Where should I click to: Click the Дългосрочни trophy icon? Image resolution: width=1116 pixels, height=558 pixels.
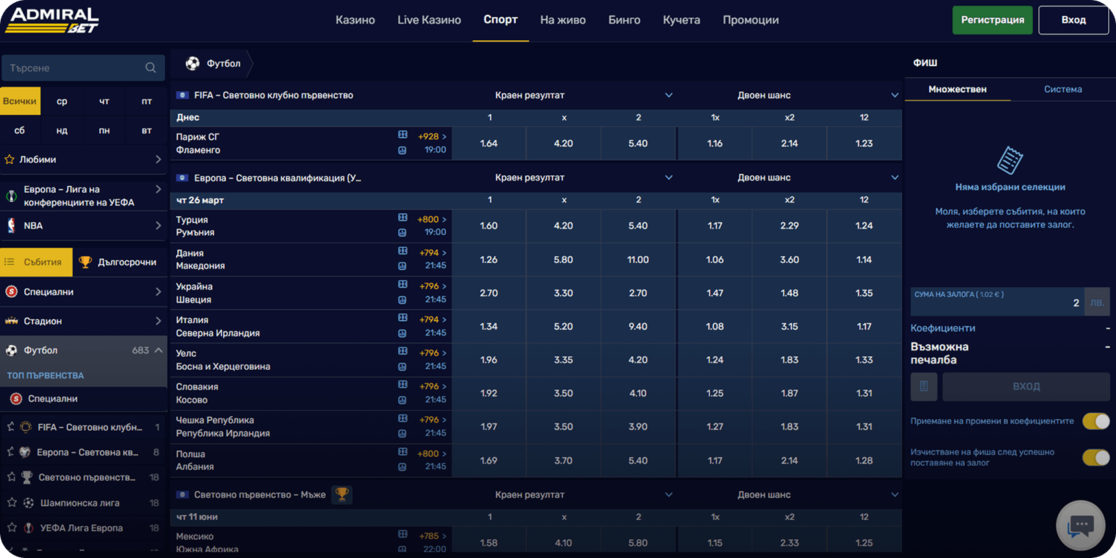(x=85, y=262)
